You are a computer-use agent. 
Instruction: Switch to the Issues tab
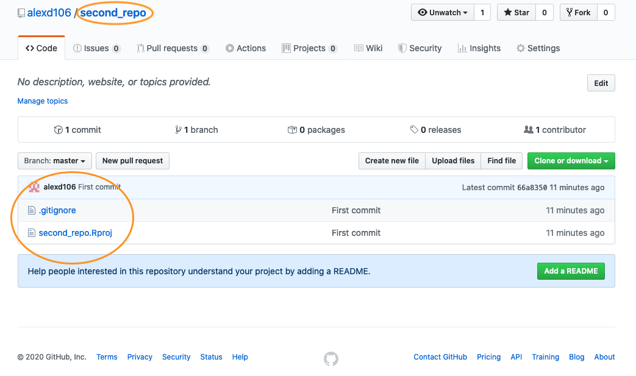(x=96, y=48)
